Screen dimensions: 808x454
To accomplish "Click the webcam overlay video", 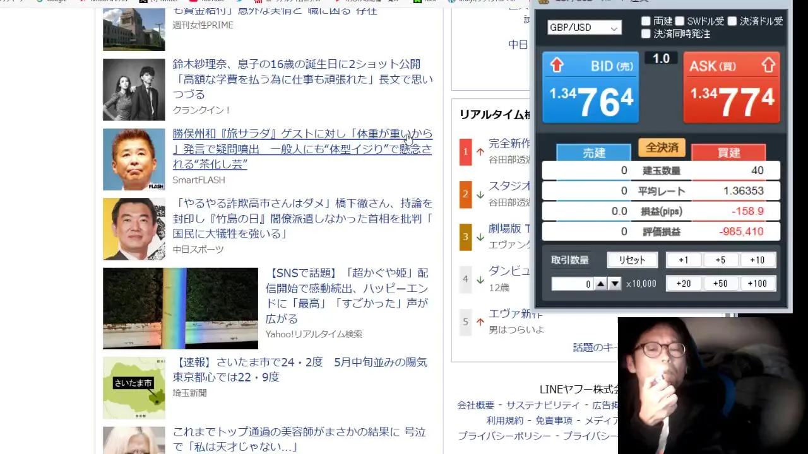I will (x=713, y=385).
